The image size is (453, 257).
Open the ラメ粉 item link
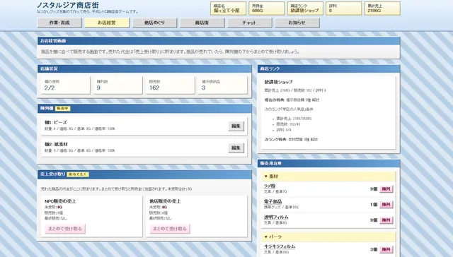click(270, 186)
